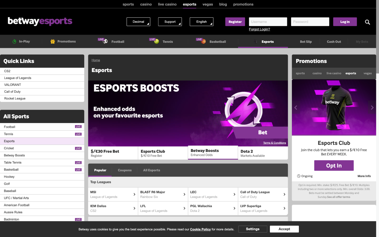Open the casino top menu item

click(146, 4)
